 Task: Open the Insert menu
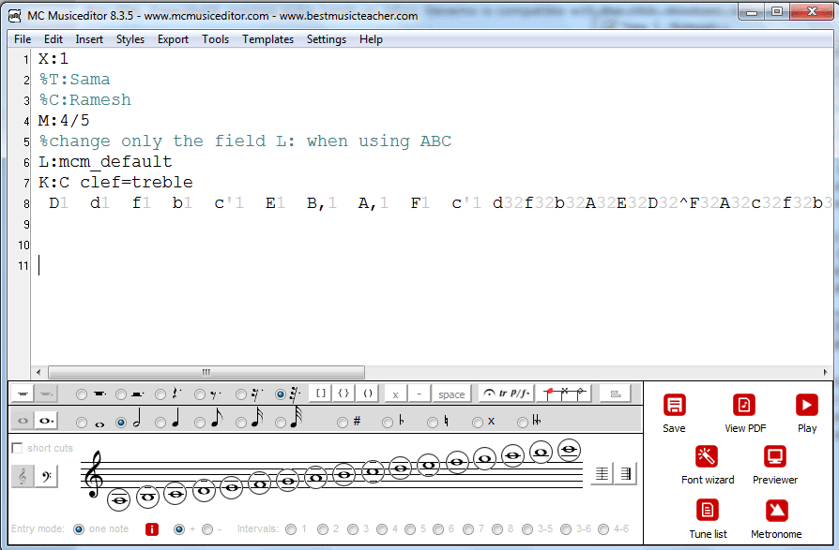click(x=89, y=39)
